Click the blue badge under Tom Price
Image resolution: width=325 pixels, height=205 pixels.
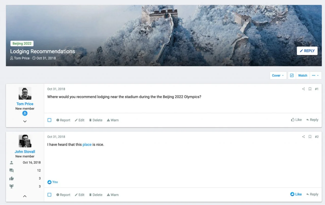[25, 113]
